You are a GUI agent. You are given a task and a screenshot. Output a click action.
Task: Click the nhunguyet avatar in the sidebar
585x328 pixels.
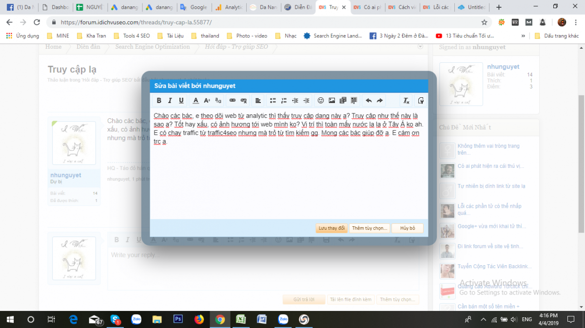tap(461, 84)
